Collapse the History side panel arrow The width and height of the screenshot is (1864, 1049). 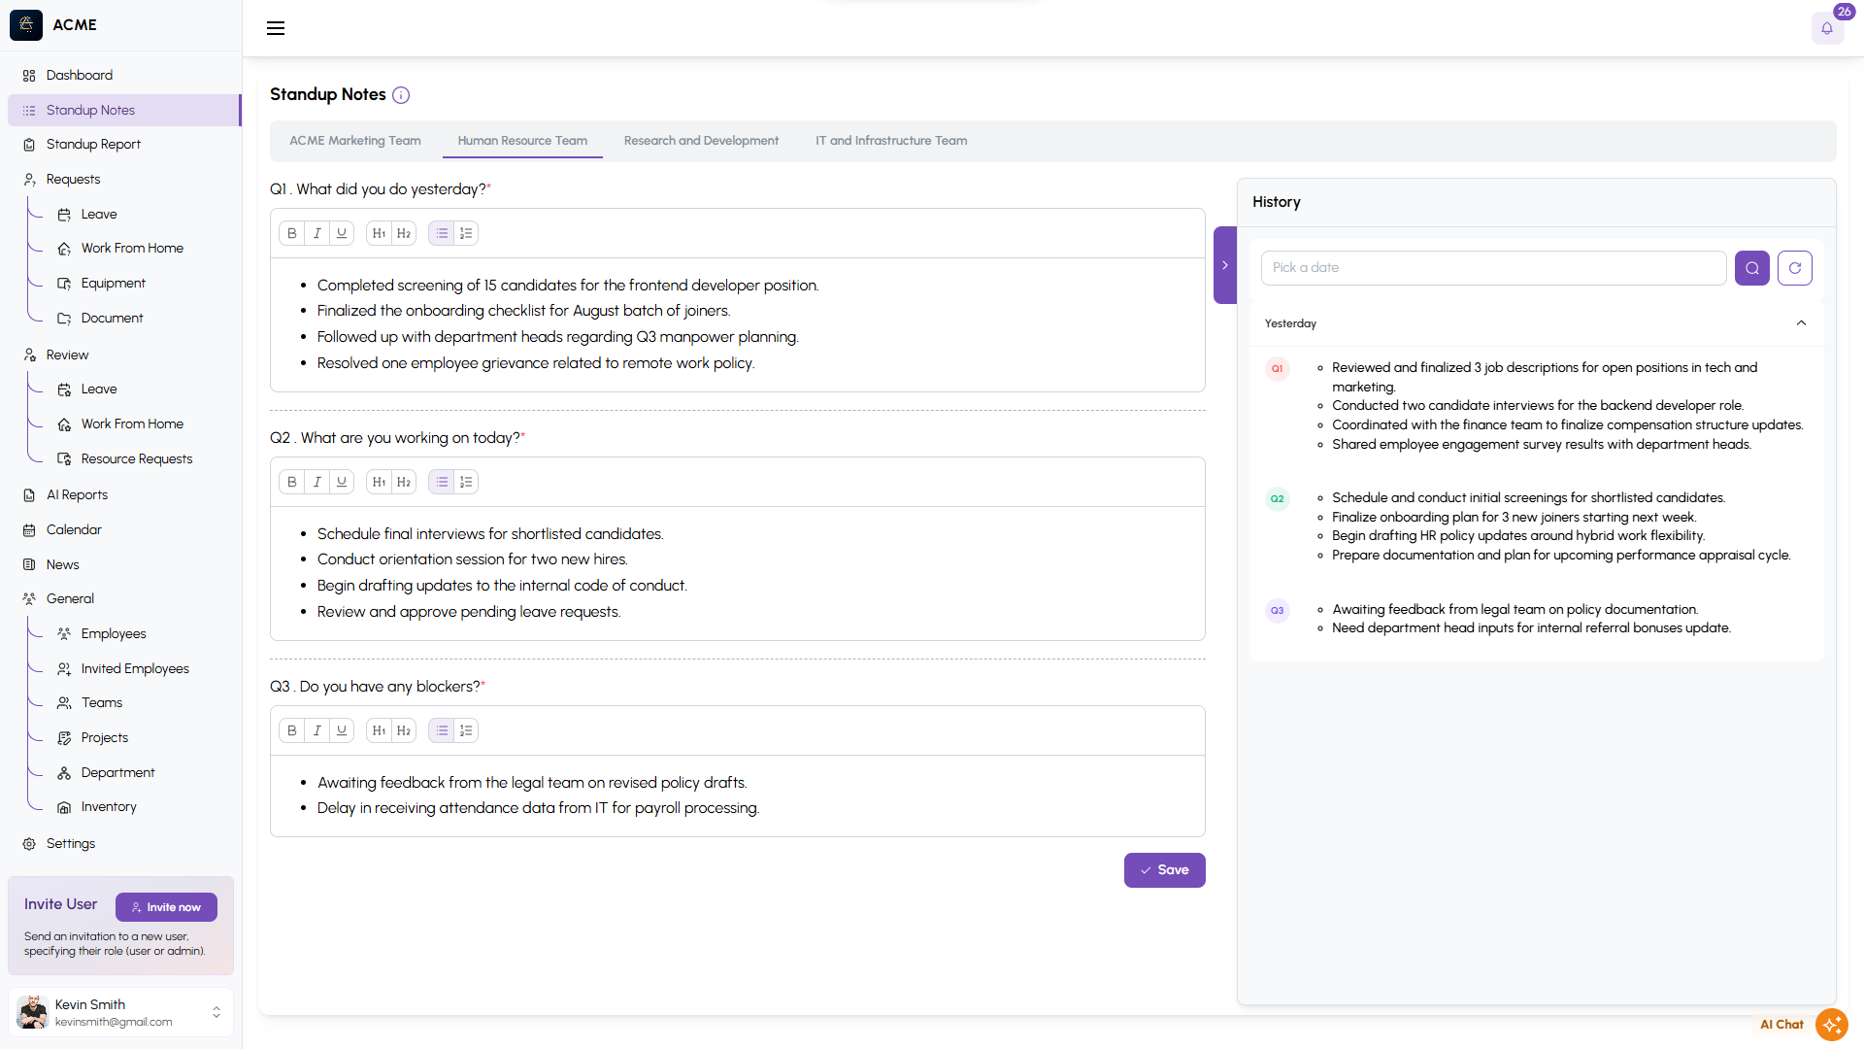1224,265
